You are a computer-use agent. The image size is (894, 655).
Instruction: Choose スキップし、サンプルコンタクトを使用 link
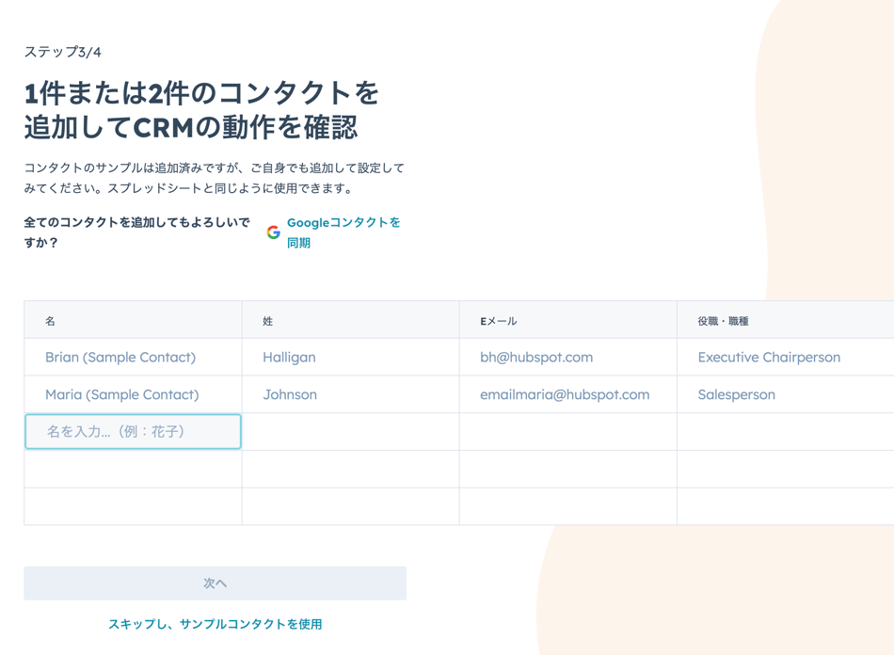coord(215,624)
